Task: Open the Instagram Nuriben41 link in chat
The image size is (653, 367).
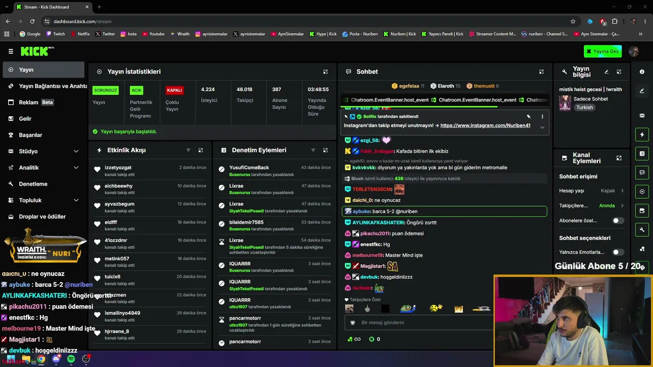Action: 485,125
